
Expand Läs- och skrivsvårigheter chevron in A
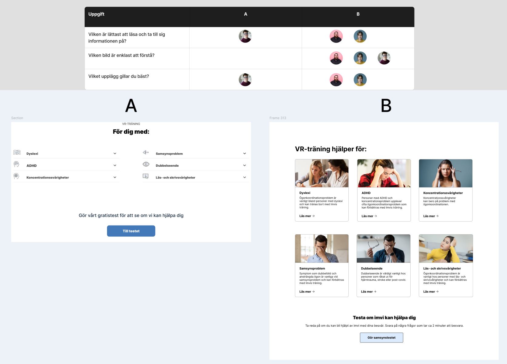coord(244,177)
